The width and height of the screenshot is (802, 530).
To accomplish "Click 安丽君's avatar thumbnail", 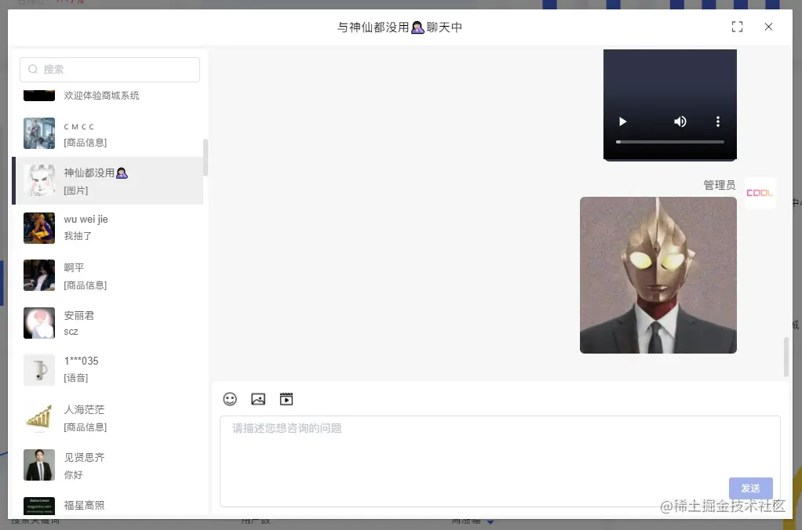I will [x=39, y=323].
